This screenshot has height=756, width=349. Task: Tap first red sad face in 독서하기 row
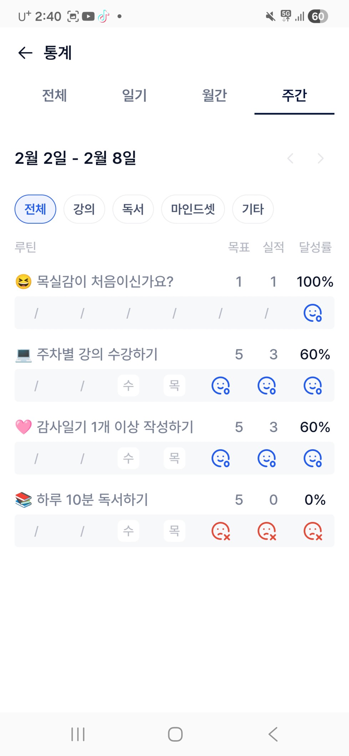(221, 531)
